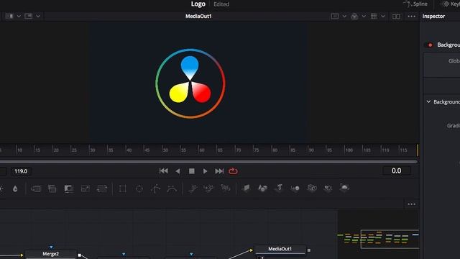Open the Spline panel

415,4
